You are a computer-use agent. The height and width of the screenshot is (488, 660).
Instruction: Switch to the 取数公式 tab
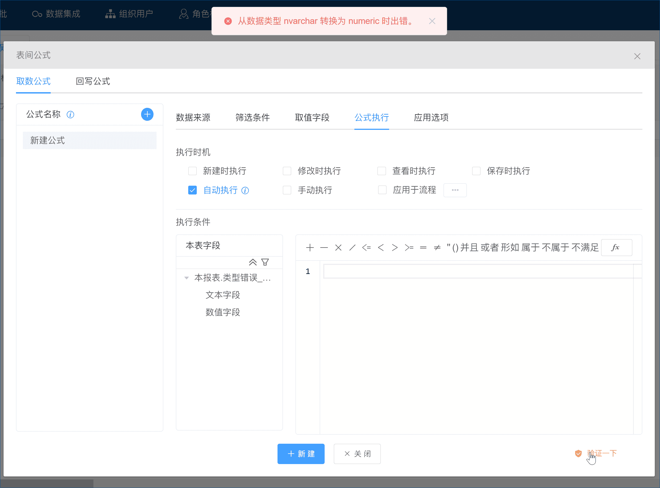coord(33,81)
